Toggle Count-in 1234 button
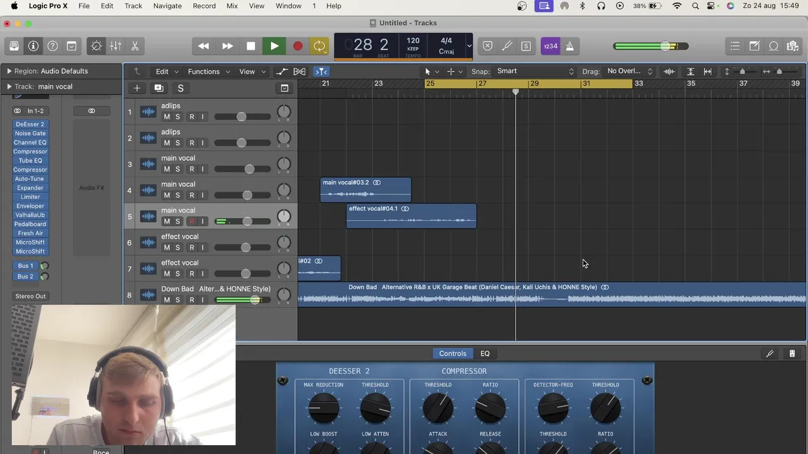 pos(550,46)
